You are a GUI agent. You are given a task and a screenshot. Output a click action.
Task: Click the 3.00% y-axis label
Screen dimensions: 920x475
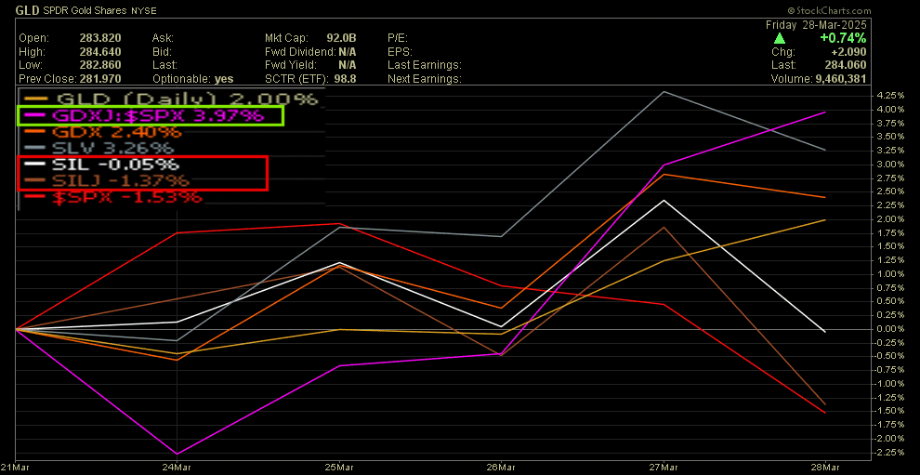click(888, 165)
